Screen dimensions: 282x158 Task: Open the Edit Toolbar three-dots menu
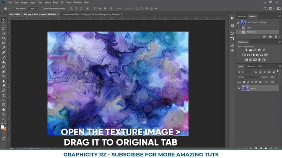point(4,119)
